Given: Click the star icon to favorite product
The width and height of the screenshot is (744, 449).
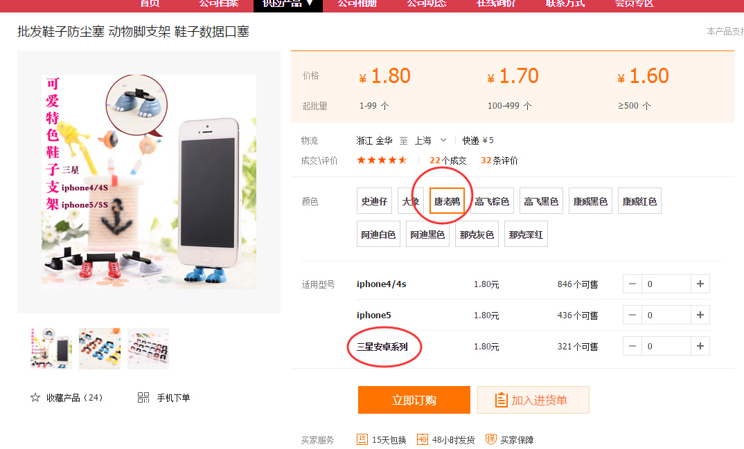Looking at the screenshot, I should click(35, 397).
